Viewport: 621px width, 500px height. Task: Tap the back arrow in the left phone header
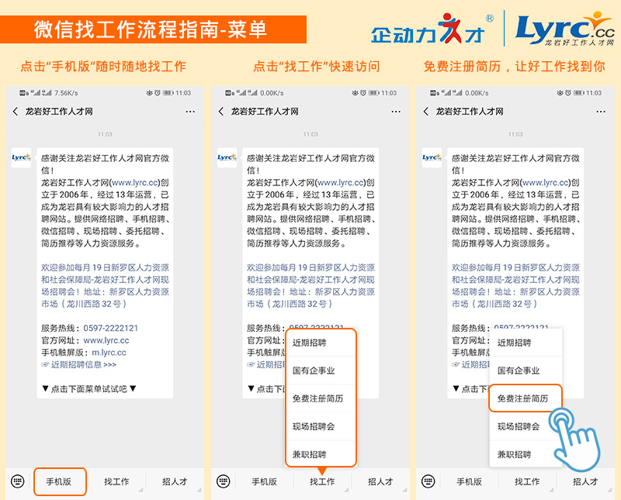pyautogui.click(x=16, y=112)
